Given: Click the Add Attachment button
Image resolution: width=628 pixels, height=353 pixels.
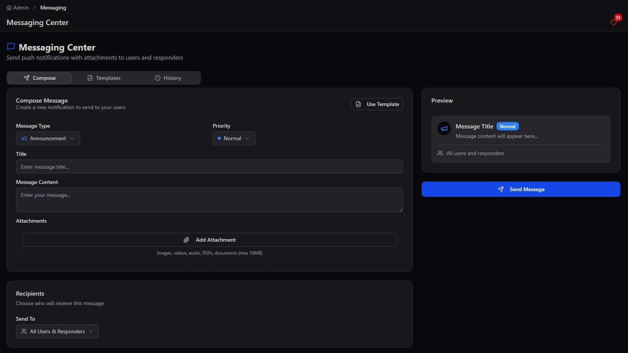Looking at the screenshot, I should (209, 240).
